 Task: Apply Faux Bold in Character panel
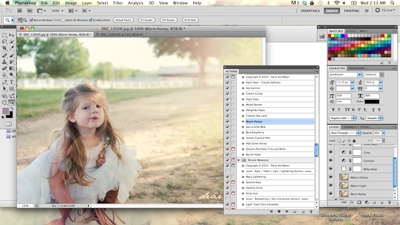[333, 110]
